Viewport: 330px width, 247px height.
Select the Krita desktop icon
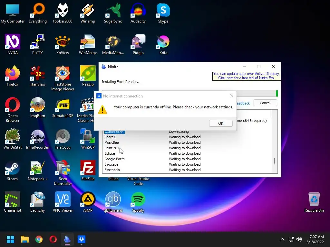click(163, 44)
